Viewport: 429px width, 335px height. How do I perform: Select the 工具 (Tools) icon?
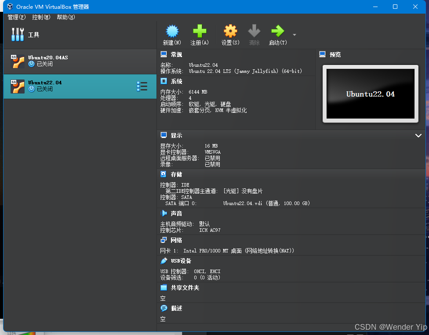click(18, 34)
